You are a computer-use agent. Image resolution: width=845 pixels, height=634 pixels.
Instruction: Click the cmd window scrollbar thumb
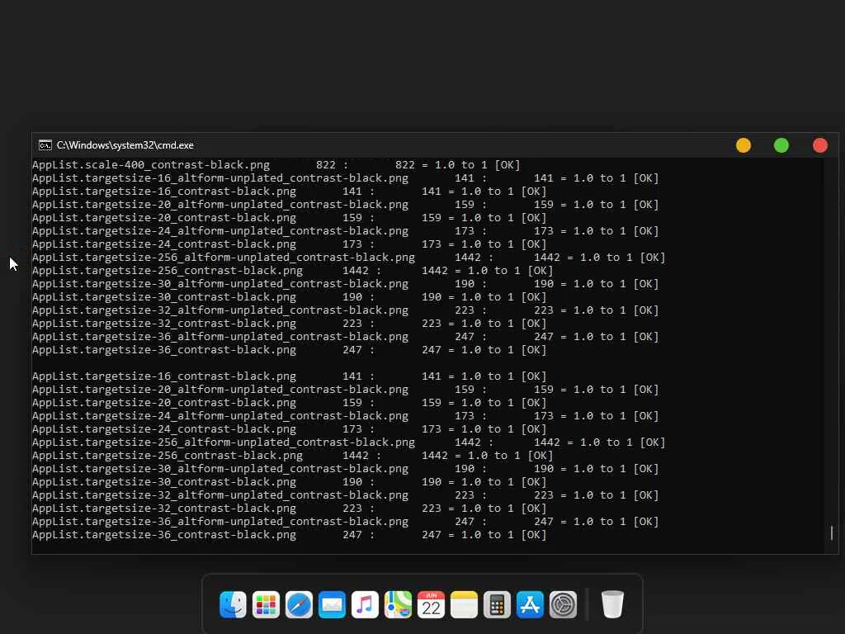(x=832, y=532)
